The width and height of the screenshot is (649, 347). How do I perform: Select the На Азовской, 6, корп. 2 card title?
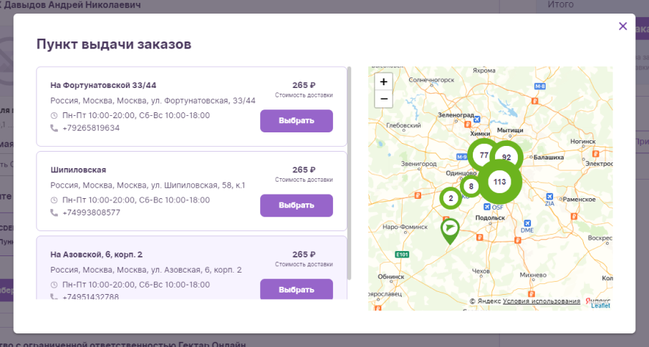click(x=97, y=254)
